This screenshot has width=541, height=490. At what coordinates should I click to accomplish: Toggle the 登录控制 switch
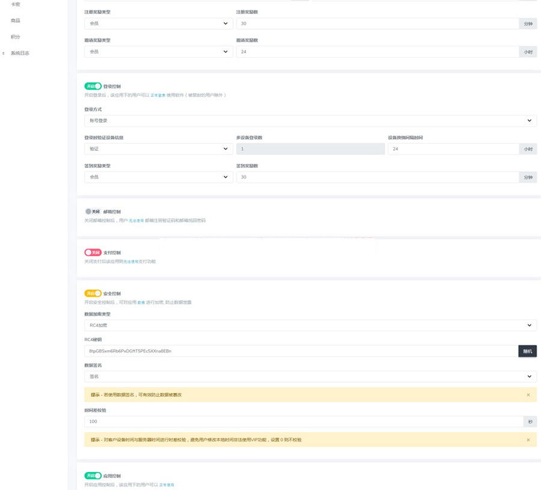93,87
